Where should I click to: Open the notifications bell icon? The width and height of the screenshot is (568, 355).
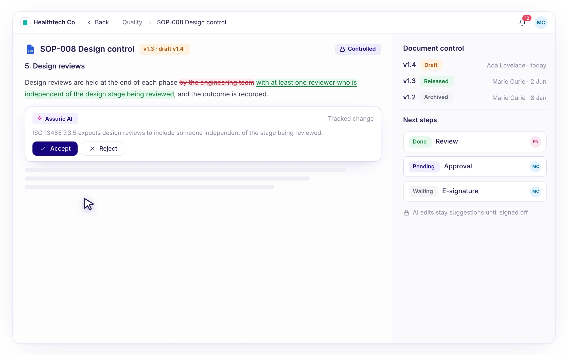tap(522, 23)
